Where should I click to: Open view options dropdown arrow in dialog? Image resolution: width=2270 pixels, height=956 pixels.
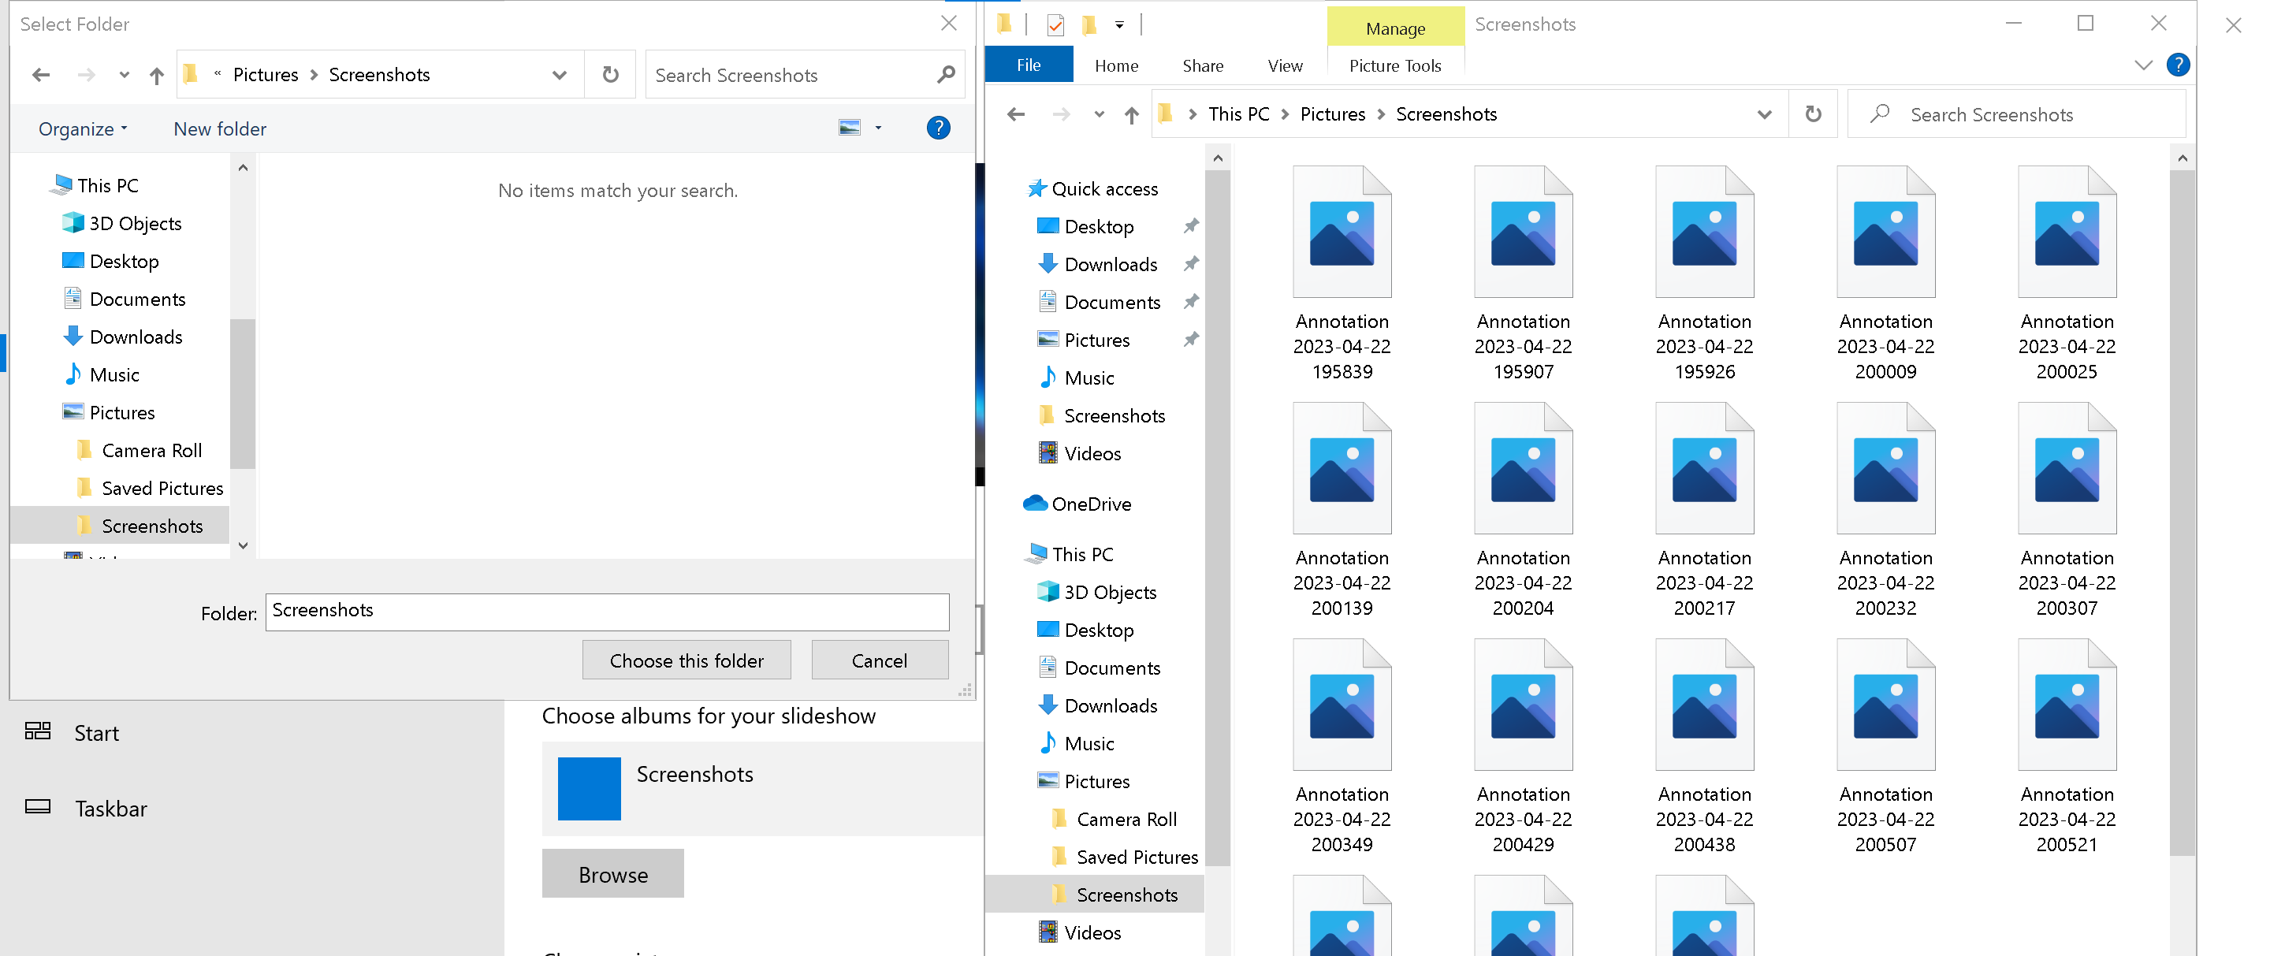coord(878,128)
